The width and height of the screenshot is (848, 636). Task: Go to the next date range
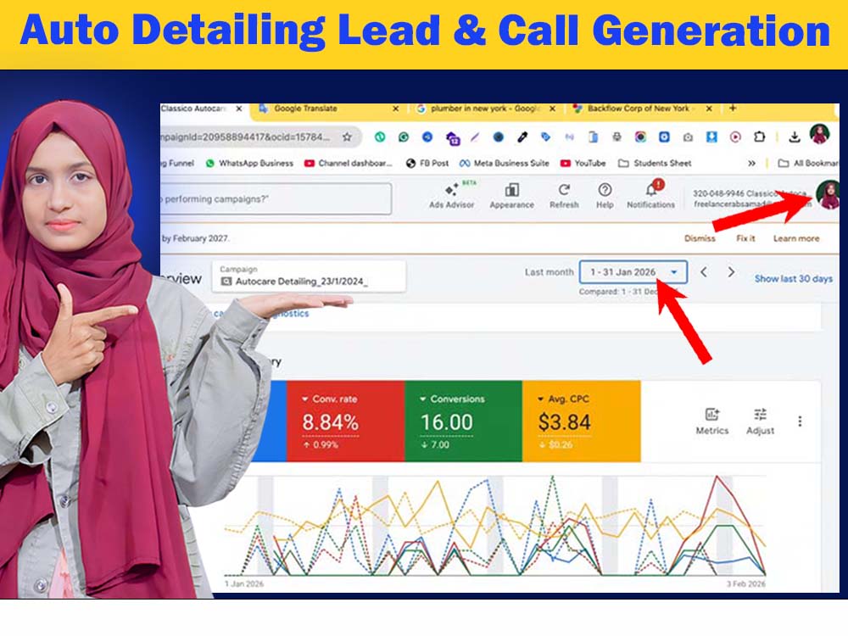click(731, 272)
